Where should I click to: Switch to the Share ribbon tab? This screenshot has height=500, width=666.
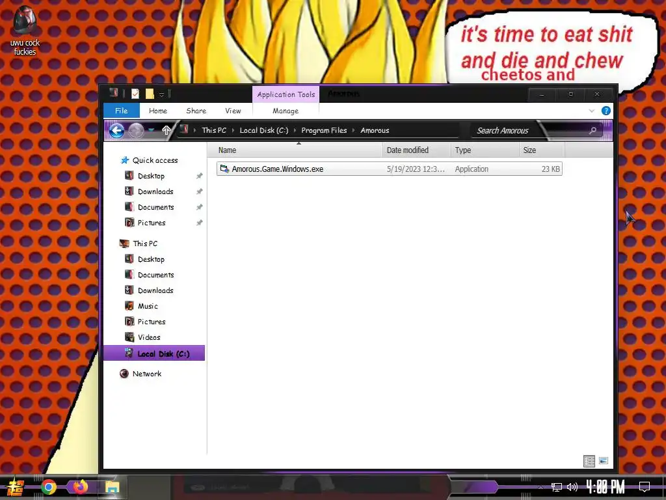tap(196, 111)
